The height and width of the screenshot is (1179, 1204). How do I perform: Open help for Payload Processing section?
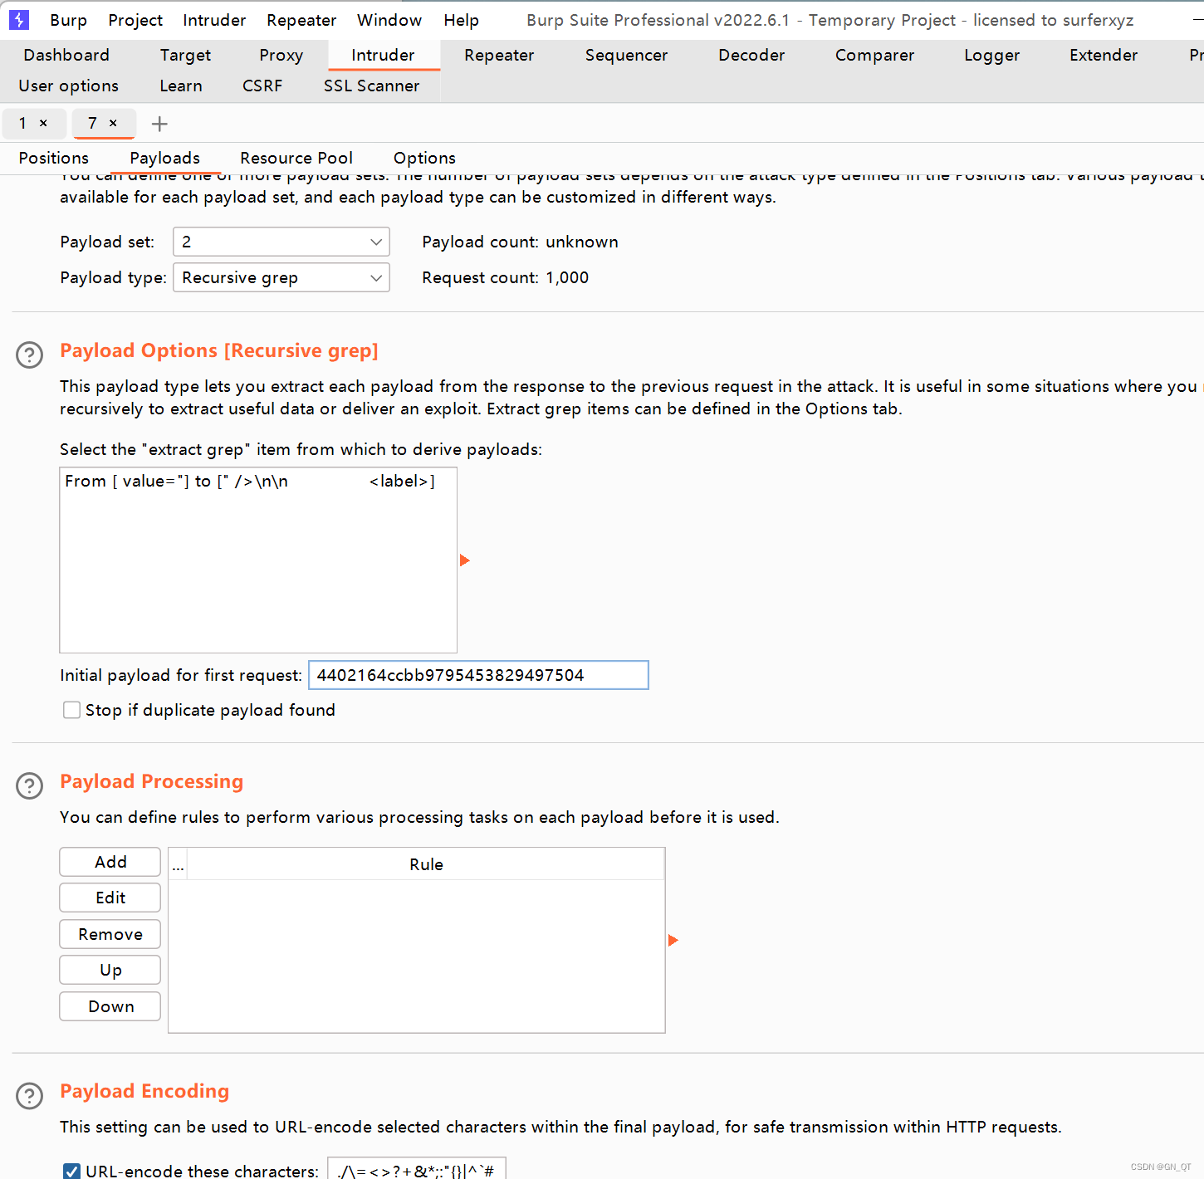click(30, 785)
